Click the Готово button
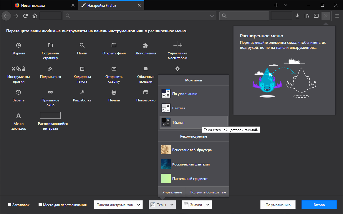This screenshot has width=343, height=214. point(319,205)
